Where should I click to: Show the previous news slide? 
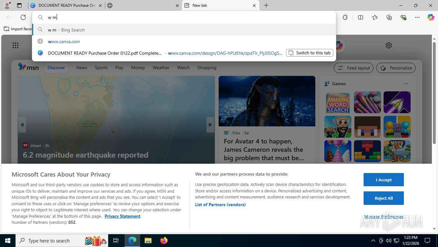22,125
